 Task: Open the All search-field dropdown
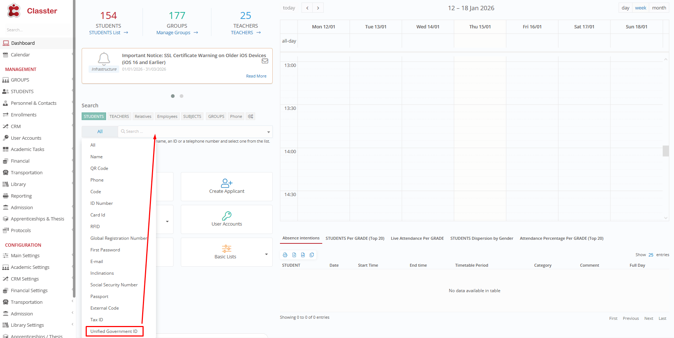(100, 132)
